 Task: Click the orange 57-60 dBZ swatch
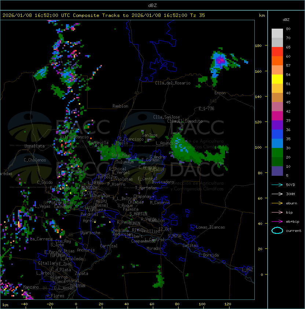[277, 61]
